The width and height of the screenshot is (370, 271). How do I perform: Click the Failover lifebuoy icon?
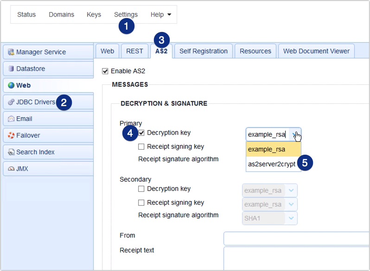[x=11, y=136]
